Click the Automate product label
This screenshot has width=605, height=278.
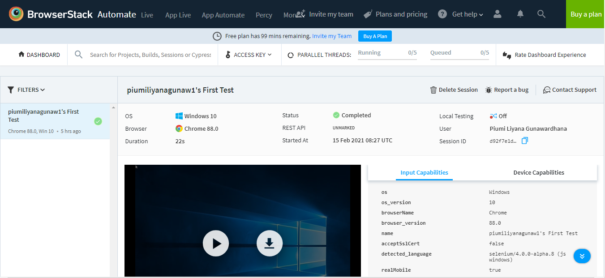click(117, 14)
